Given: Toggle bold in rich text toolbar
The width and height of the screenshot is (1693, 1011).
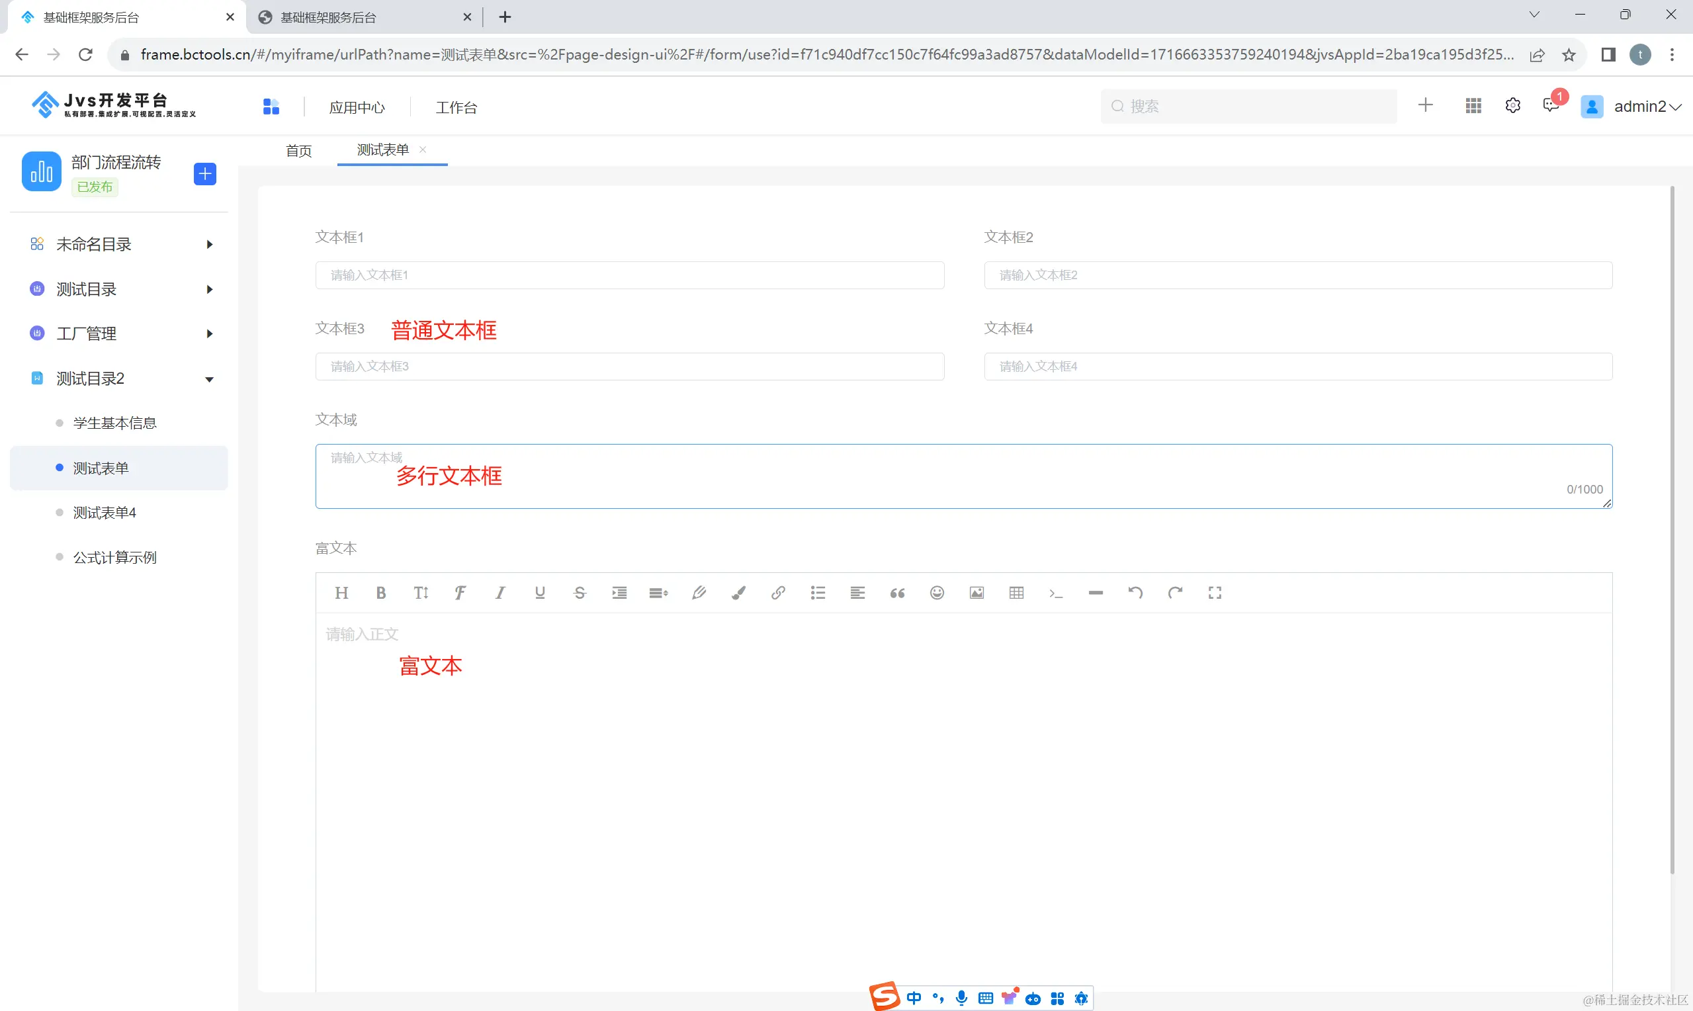Looking at the screenshot, I should [380, 593].
